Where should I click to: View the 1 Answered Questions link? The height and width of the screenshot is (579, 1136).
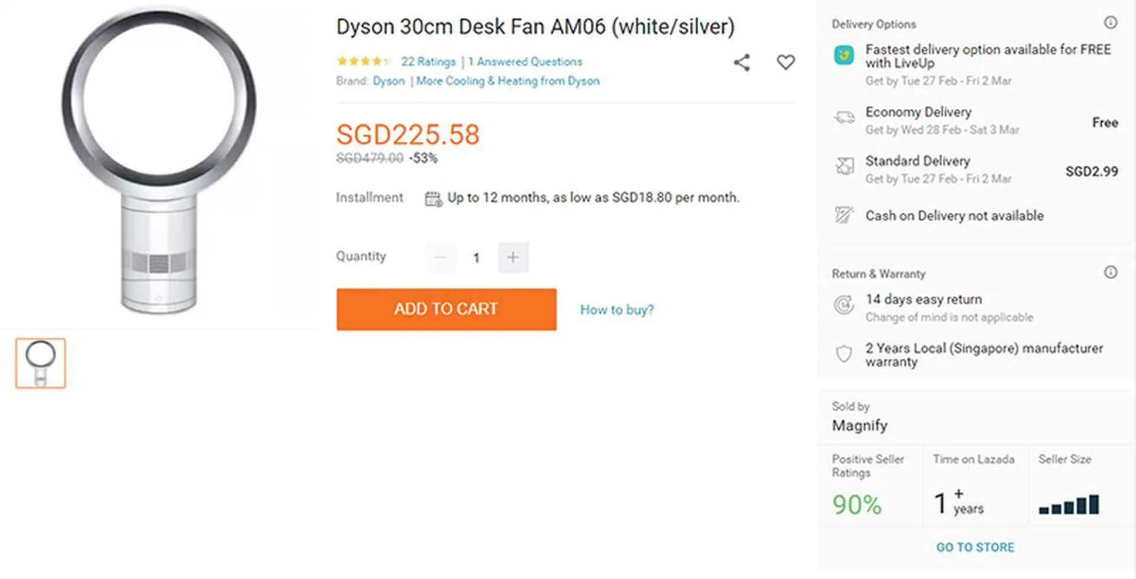[x=525, y=62]
